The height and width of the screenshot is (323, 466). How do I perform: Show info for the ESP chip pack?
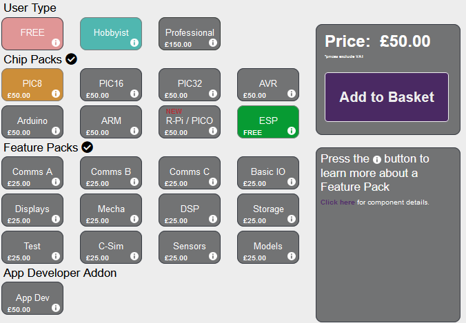pyautogui.click(x=292, y=131)
